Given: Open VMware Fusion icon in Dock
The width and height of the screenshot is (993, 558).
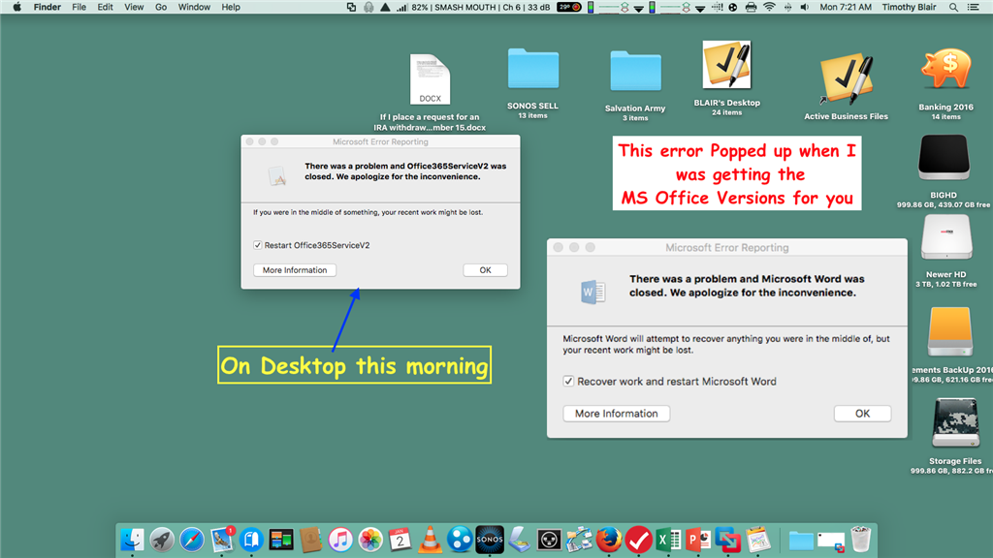Looking at the screenshot, I should click(x=727, y=540).
